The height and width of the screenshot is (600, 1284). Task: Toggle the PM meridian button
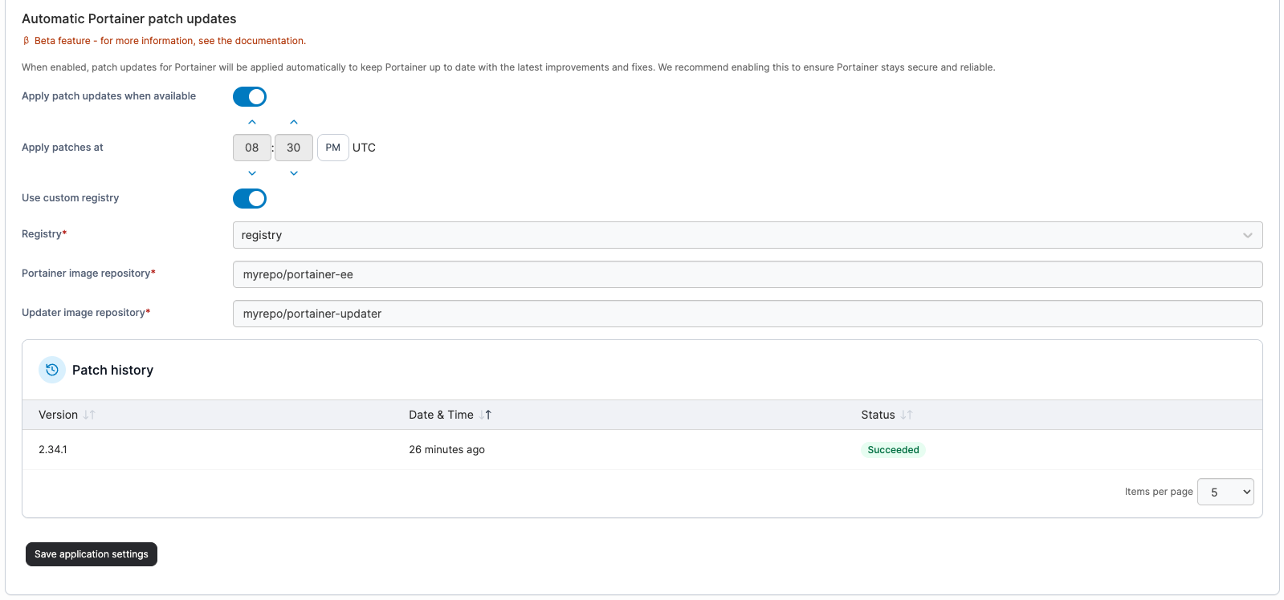click(x=333, y=148)
